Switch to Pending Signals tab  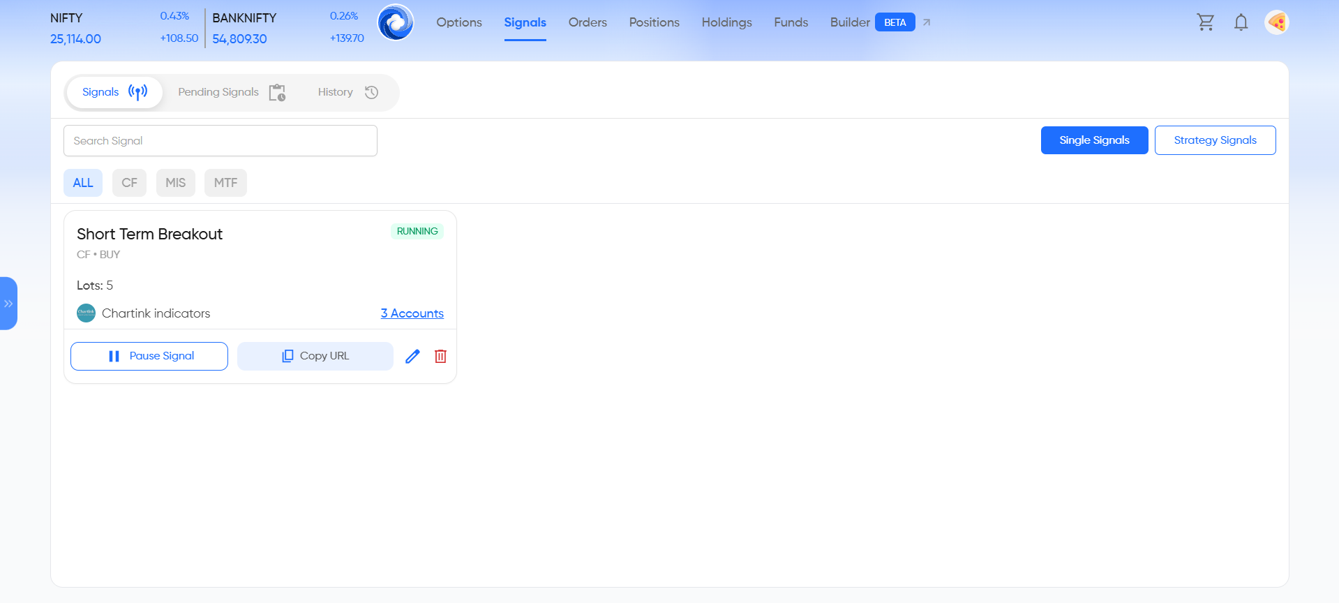pos(231,92)
